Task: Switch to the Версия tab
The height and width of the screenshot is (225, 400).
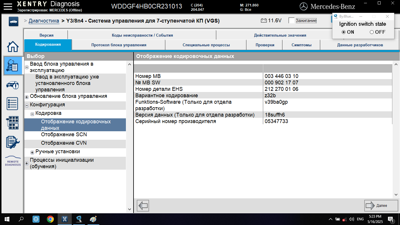Action: click(46, 35)
